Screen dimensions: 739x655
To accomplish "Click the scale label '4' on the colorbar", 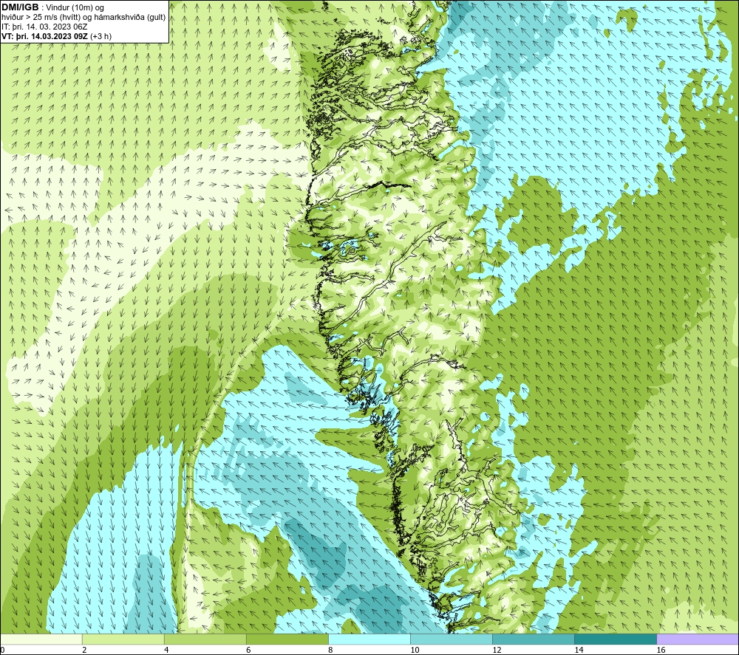I will tap(166, 651).
